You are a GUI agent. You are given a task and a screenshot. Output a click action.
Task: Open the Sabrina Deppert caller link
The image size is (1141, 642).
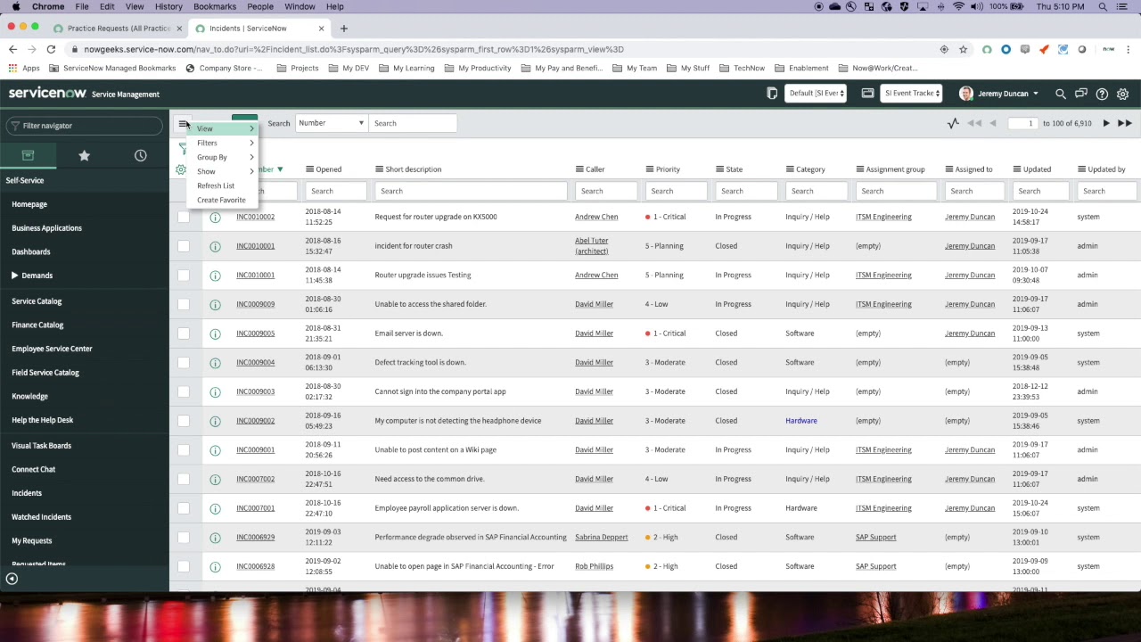(x=601, y=537)
